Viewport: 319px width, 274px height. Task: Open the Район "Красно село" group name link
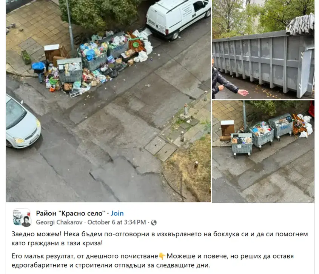pyautogui.click(x=70, y=213)
